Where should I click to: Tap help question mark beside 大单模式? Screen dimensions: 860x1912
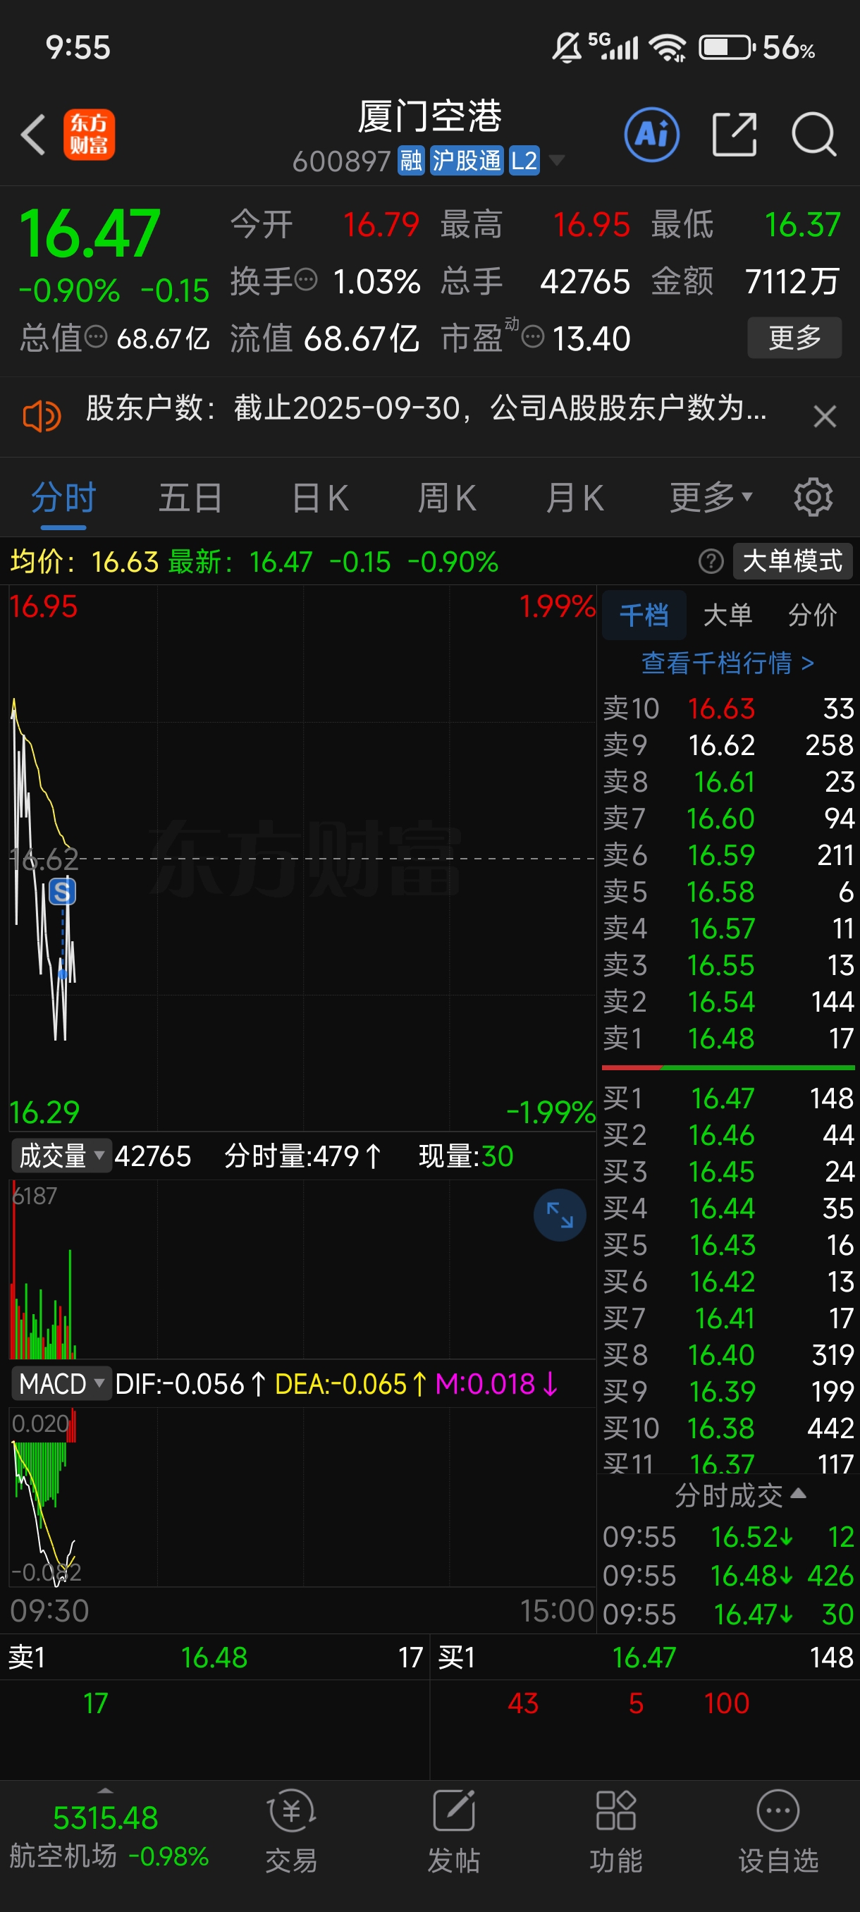710,562
